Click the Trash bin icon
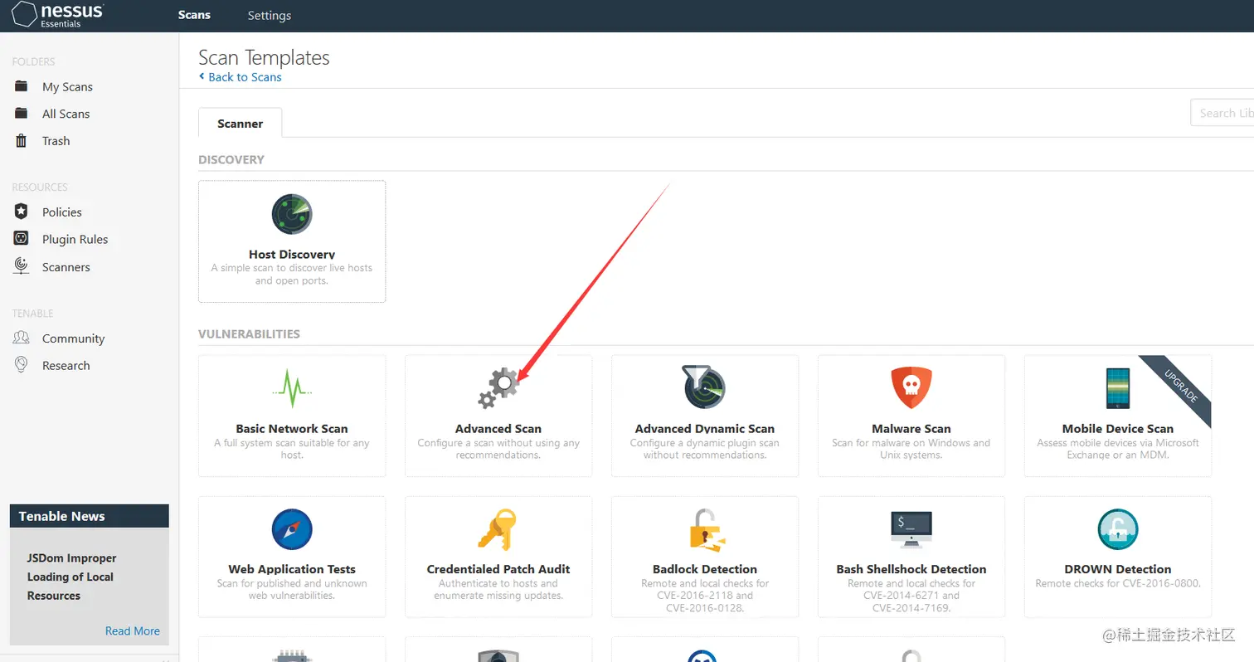Screen dimensions: 1254x662 click(x=22, y=140)
